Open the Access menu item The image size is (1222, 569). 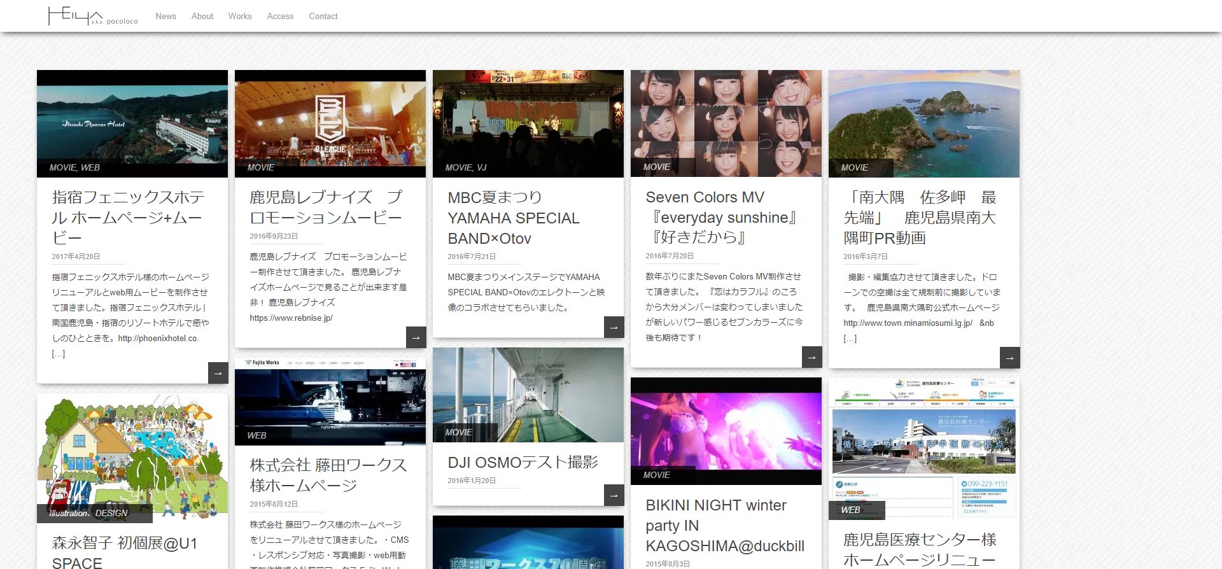tap(280, 17)
